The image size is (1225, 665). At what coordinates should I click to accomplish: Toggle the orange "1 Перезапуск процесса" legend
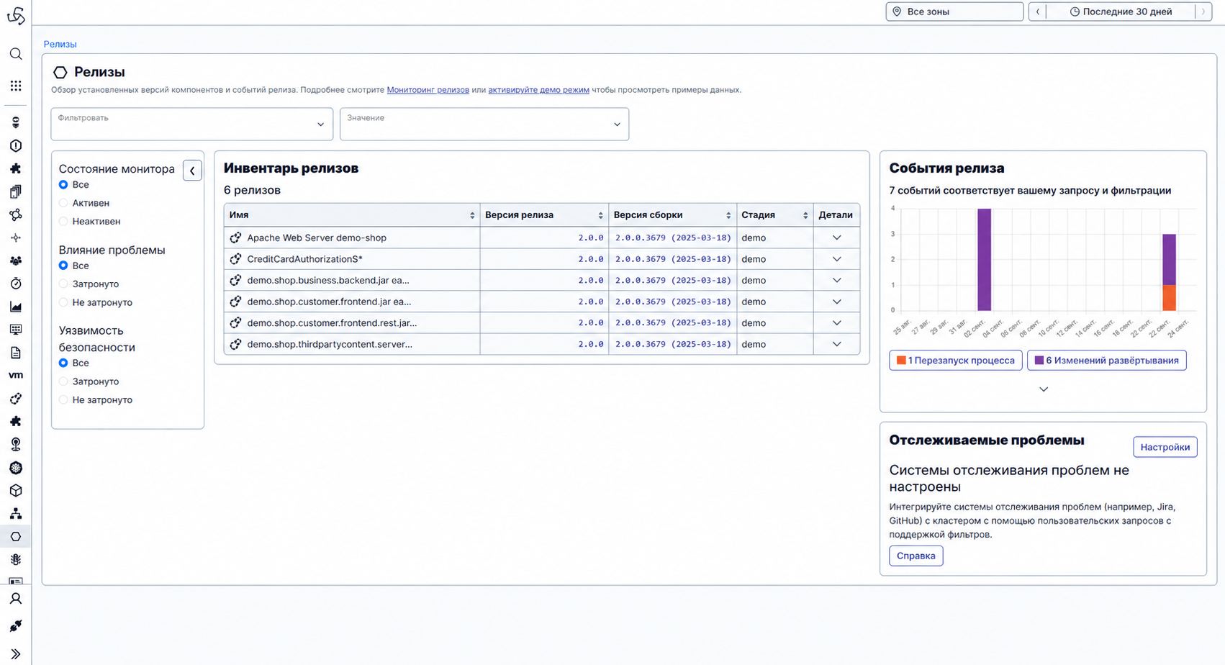pos(956,361)
